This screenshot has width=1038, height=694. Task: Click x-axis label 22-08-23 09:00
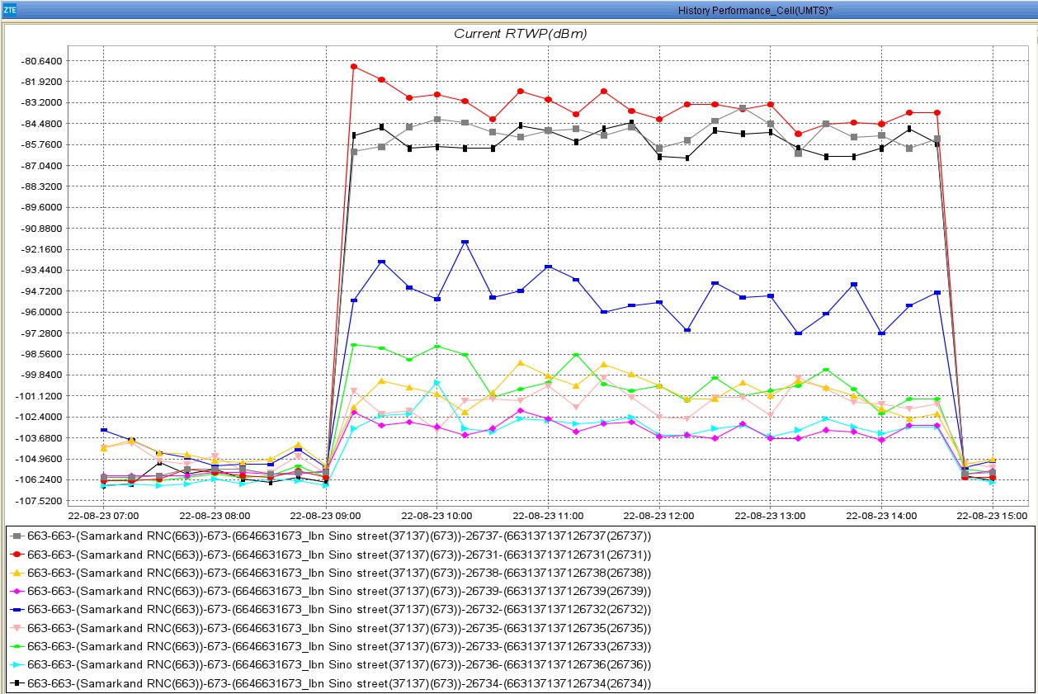(326, 515)
